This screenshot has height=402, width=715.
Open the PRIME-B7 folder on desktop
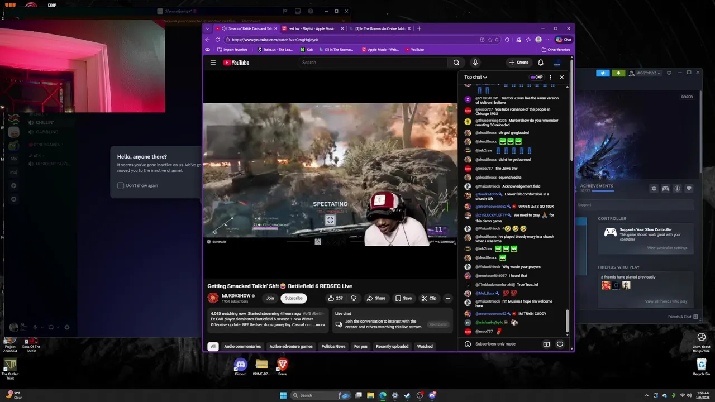click(261, 367)
